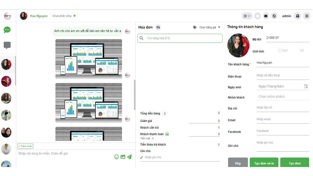
Task: Select the man in white shirt contact
Action: coord(6,149)
